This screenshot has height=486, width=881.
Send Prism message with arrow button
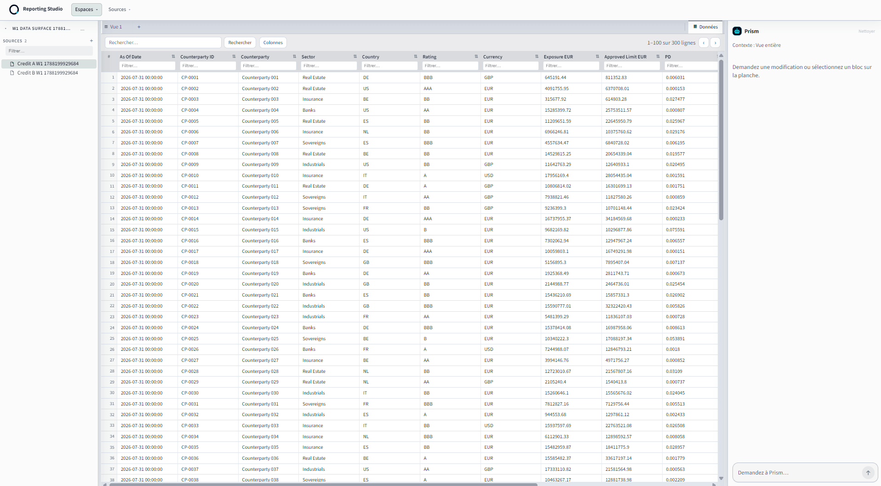[868, 473]
